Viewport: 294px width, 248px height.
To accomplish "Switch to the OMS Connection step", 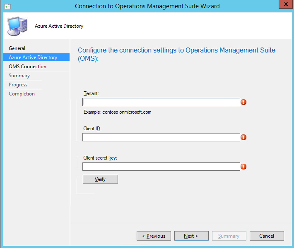I will coord(27,67).
